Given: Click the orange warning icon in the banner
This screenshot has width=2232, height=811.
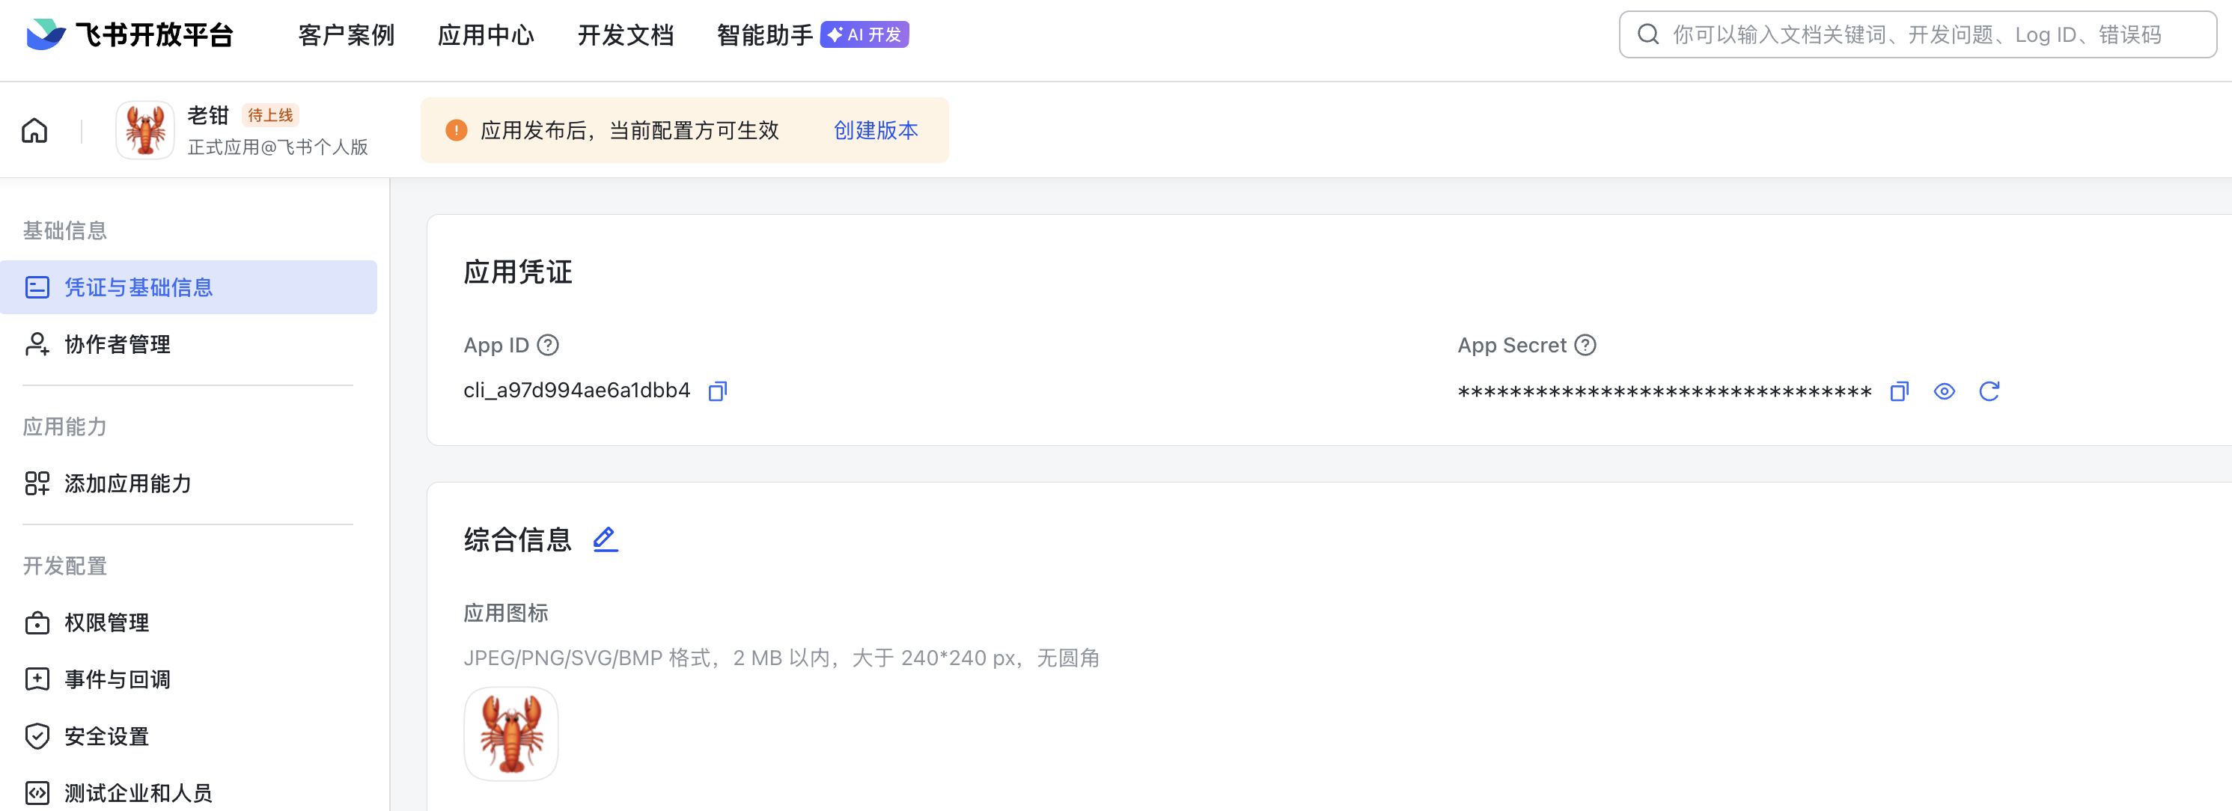Looking at the screenshot, I should pyautogui.click(x=456, y=131).
